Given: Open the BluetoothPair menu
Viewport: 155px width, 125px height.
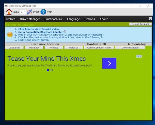Looking at the screenshot, I should 53,19.
